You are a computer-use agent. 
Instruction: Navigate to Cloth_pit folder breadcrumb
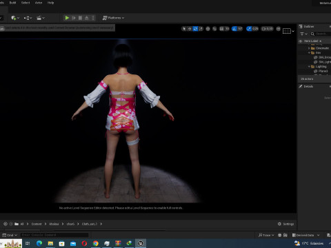90,224
